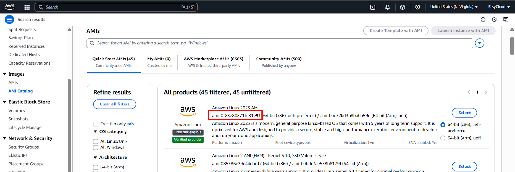Screen dimensions: 515x172
Task: Click the ami-0f88e80871fd81e91 ID text
Action: coord(236,116)
